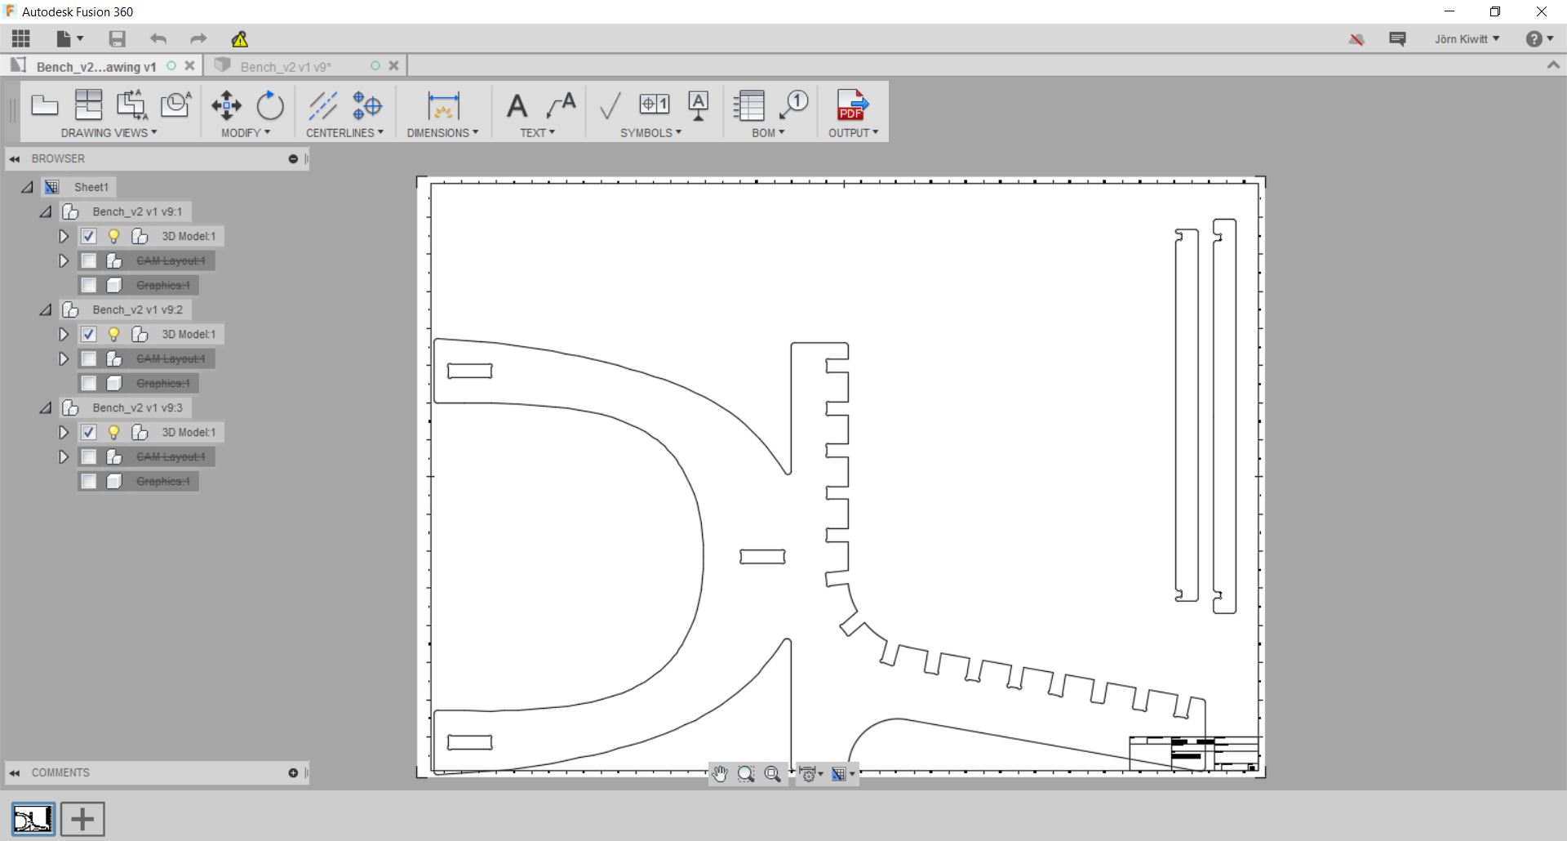Collapse the Bench_v2 v1 v9:2 node
Screen dimensions: 1567x841
click(x=46, y=309)
